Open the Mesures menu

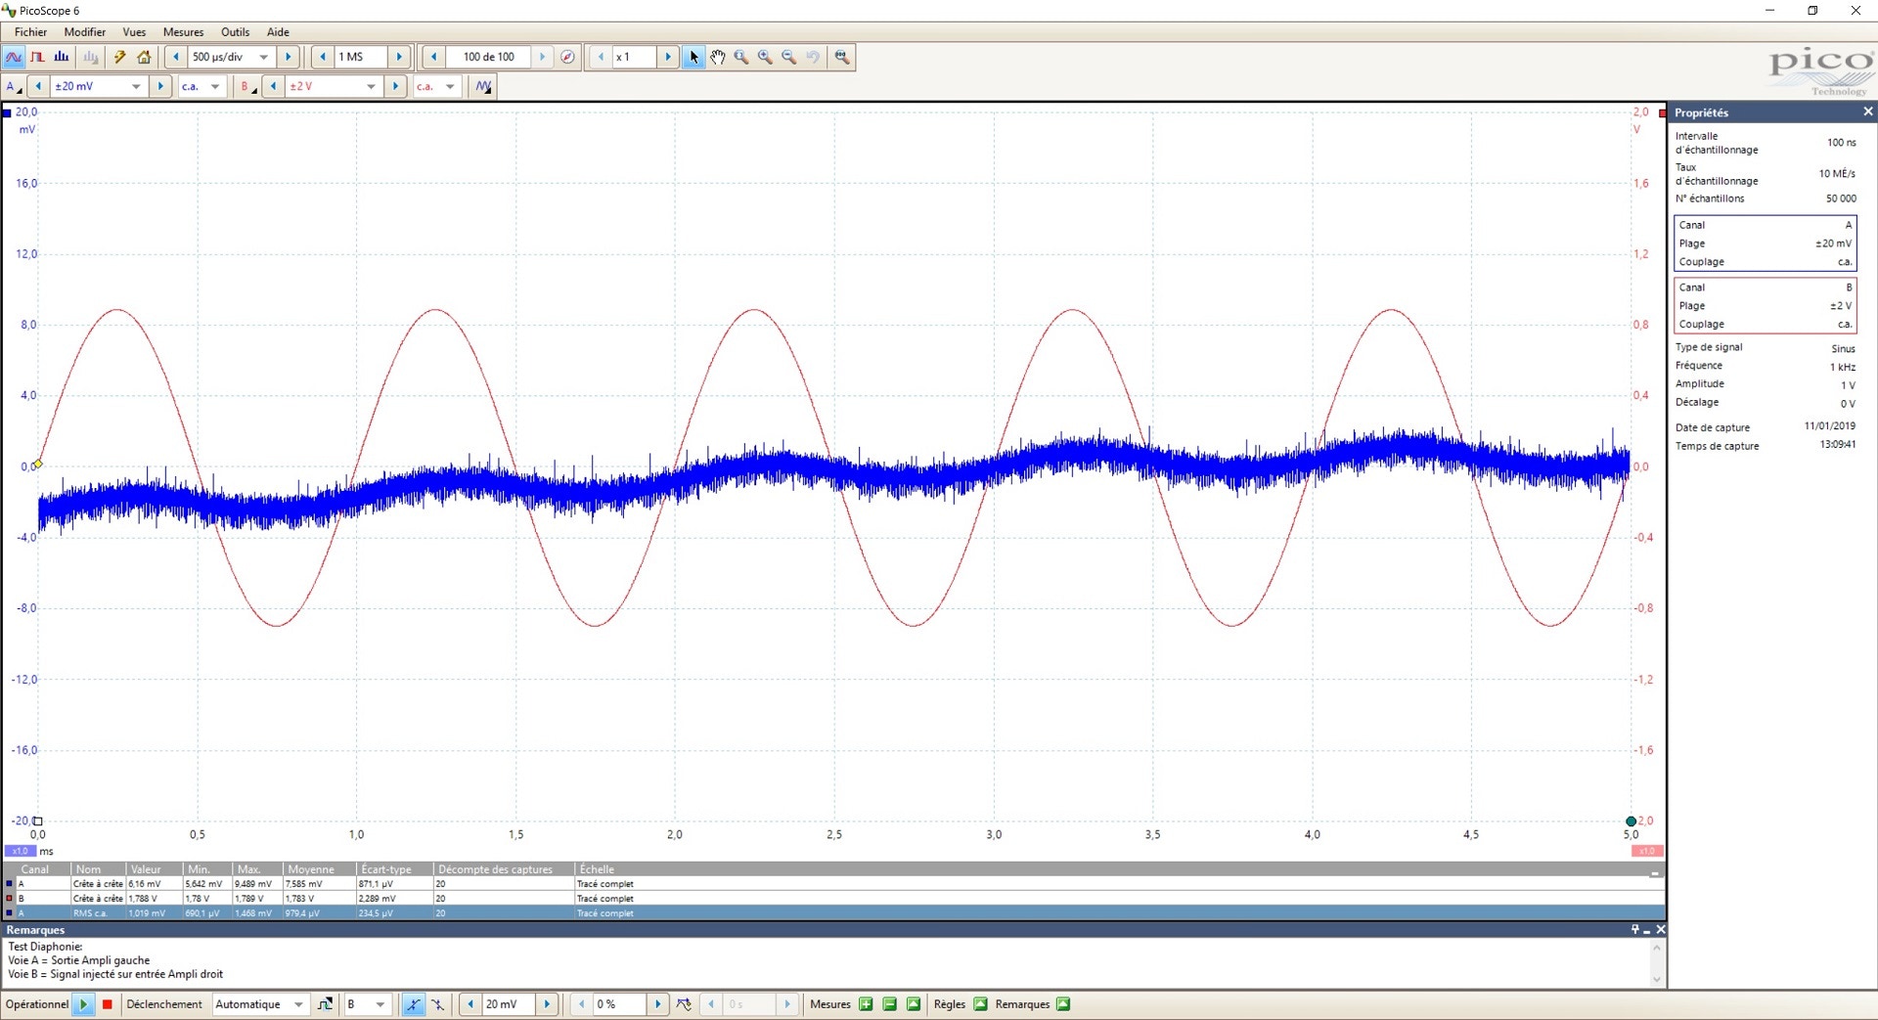(x=183, y=31)
